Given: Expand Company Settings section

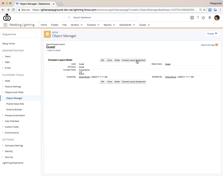Looking at the screenshot, I should click(x=3, y=145).
